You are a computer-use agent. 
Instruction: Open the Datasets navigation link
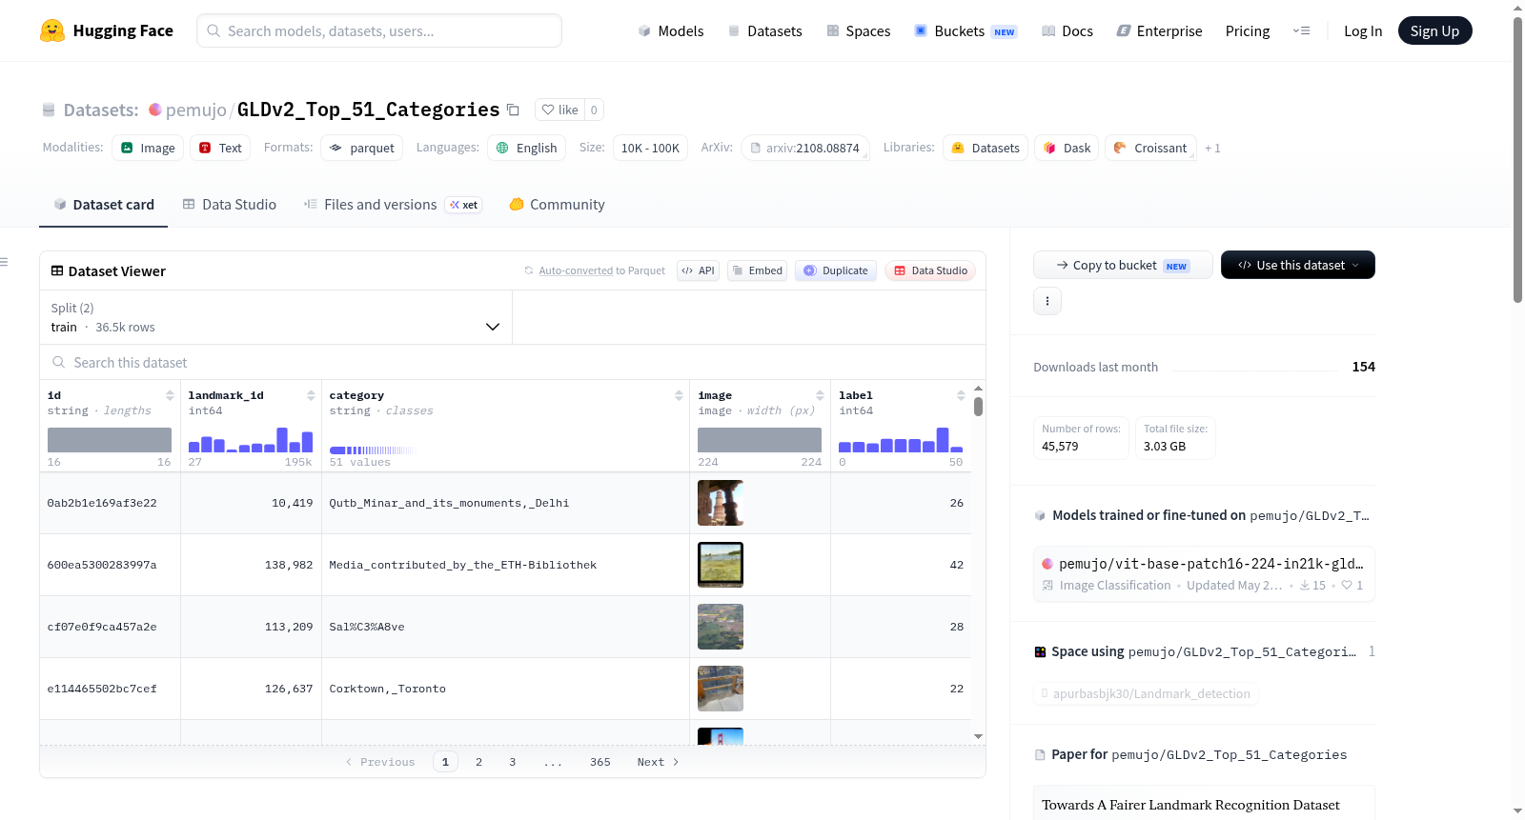click(x=764, y=30)
